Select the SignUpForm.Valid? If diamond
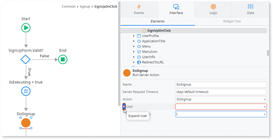 [x=26, y=59]
